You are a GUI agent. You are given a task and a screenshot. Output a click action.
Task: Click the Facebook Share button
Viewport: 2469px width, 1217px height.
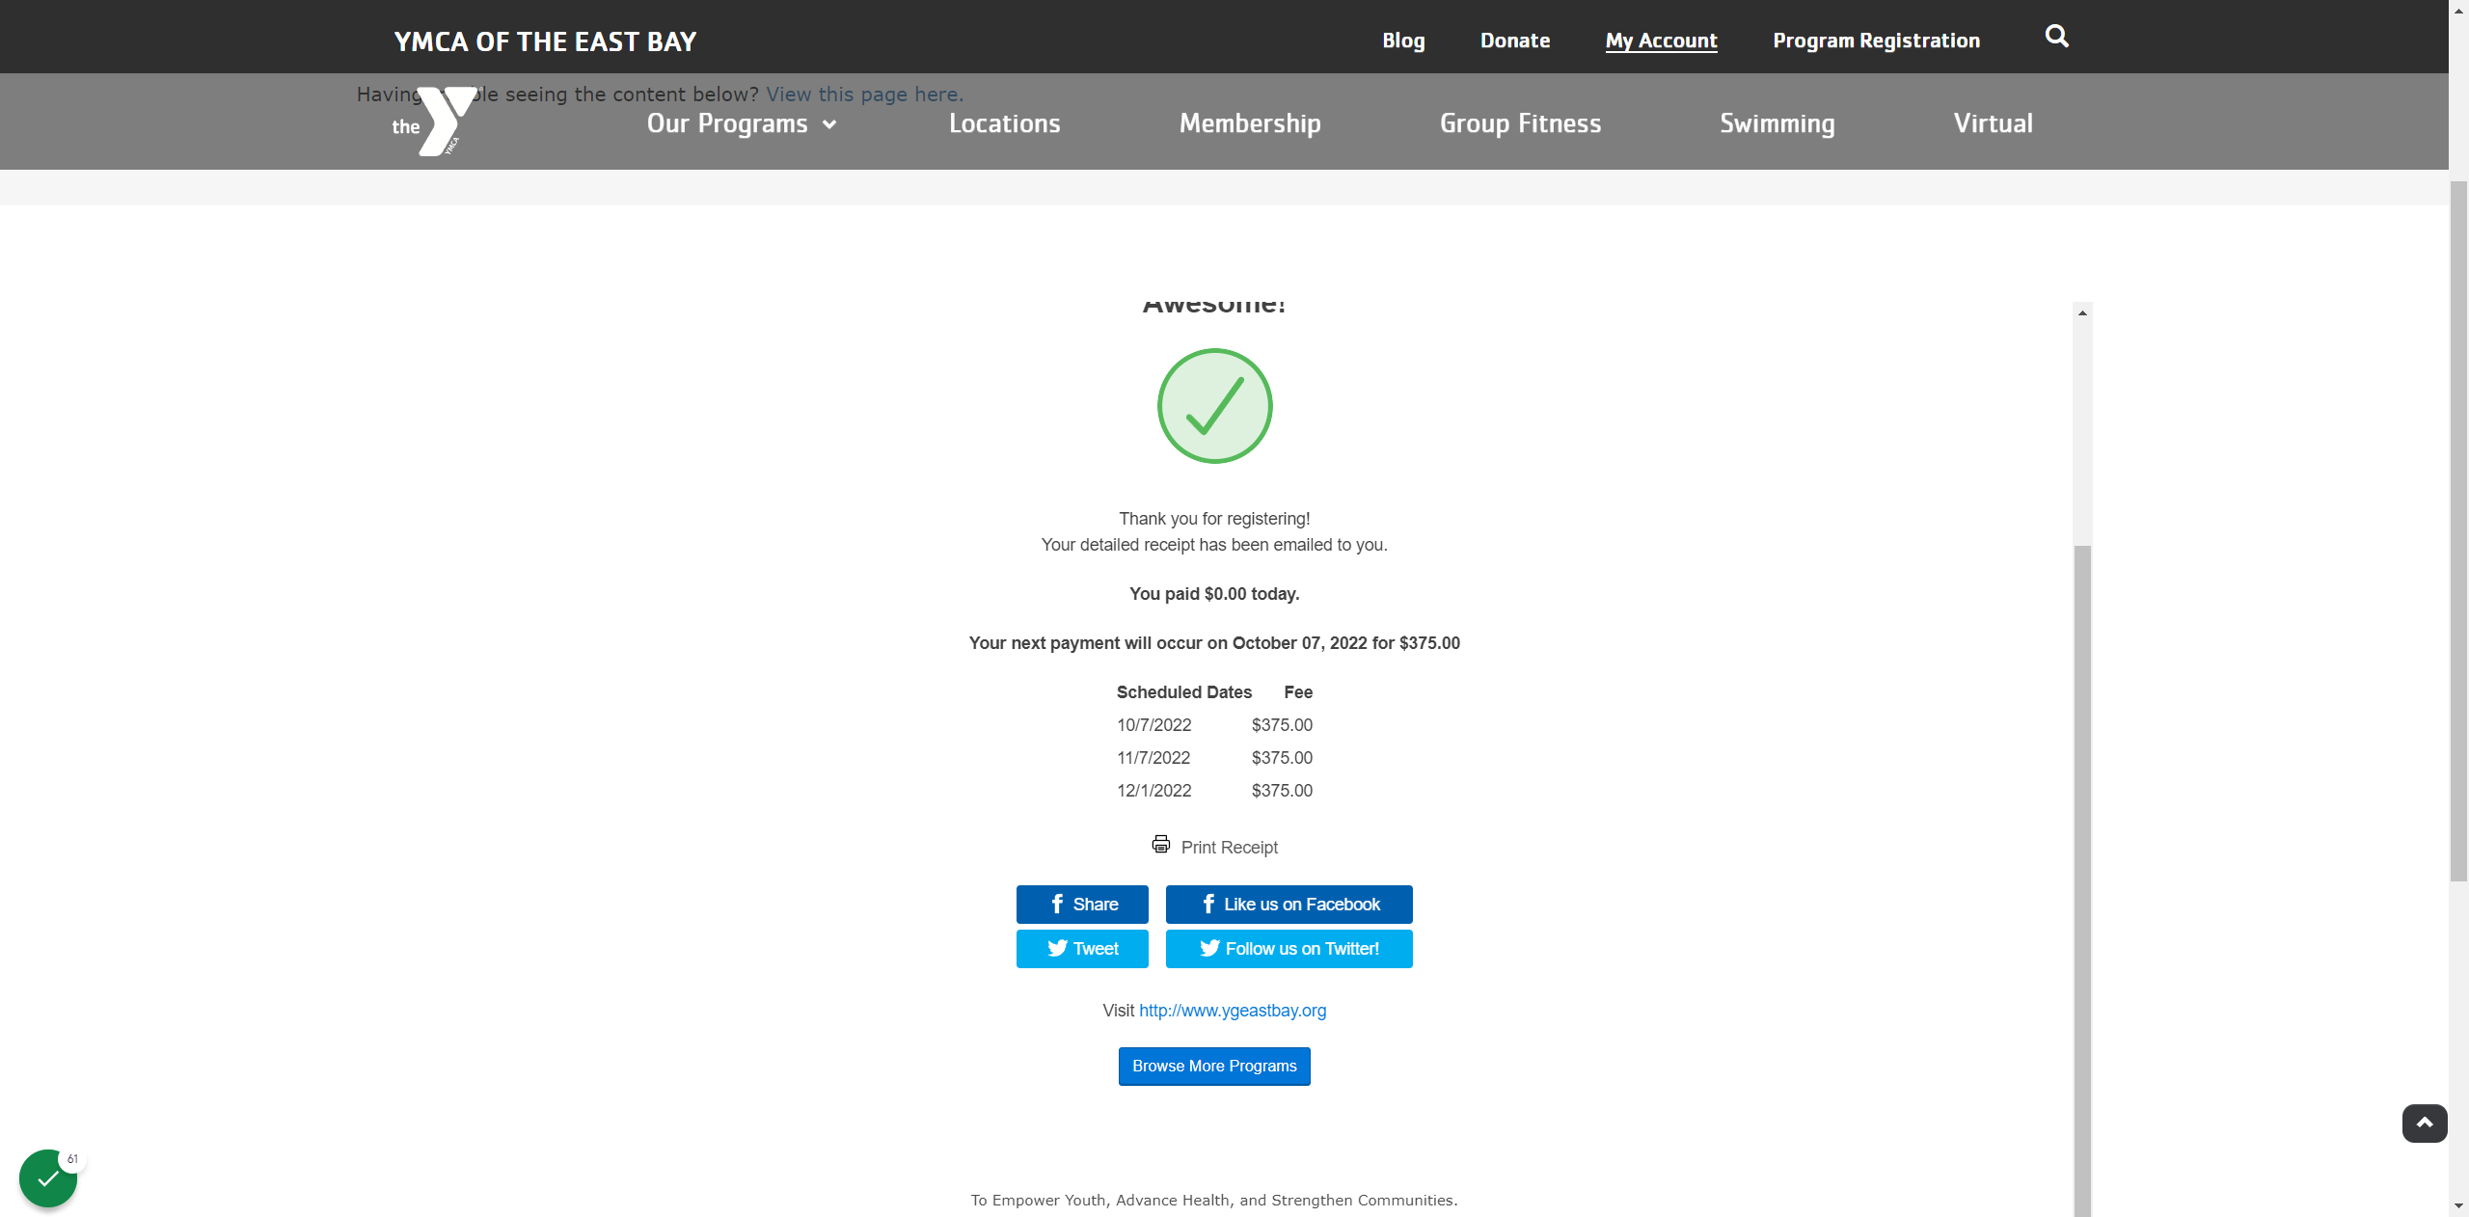1082,905
